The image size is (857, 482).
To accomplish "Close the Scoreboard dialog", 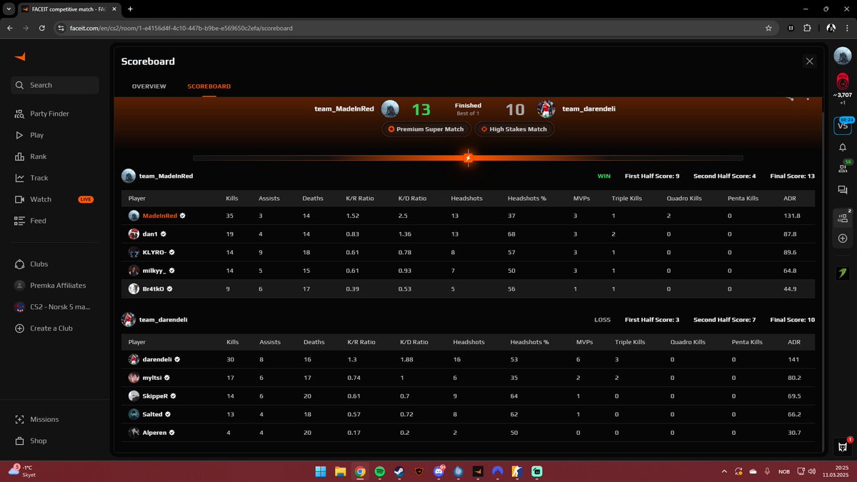I will pos(809,61).
